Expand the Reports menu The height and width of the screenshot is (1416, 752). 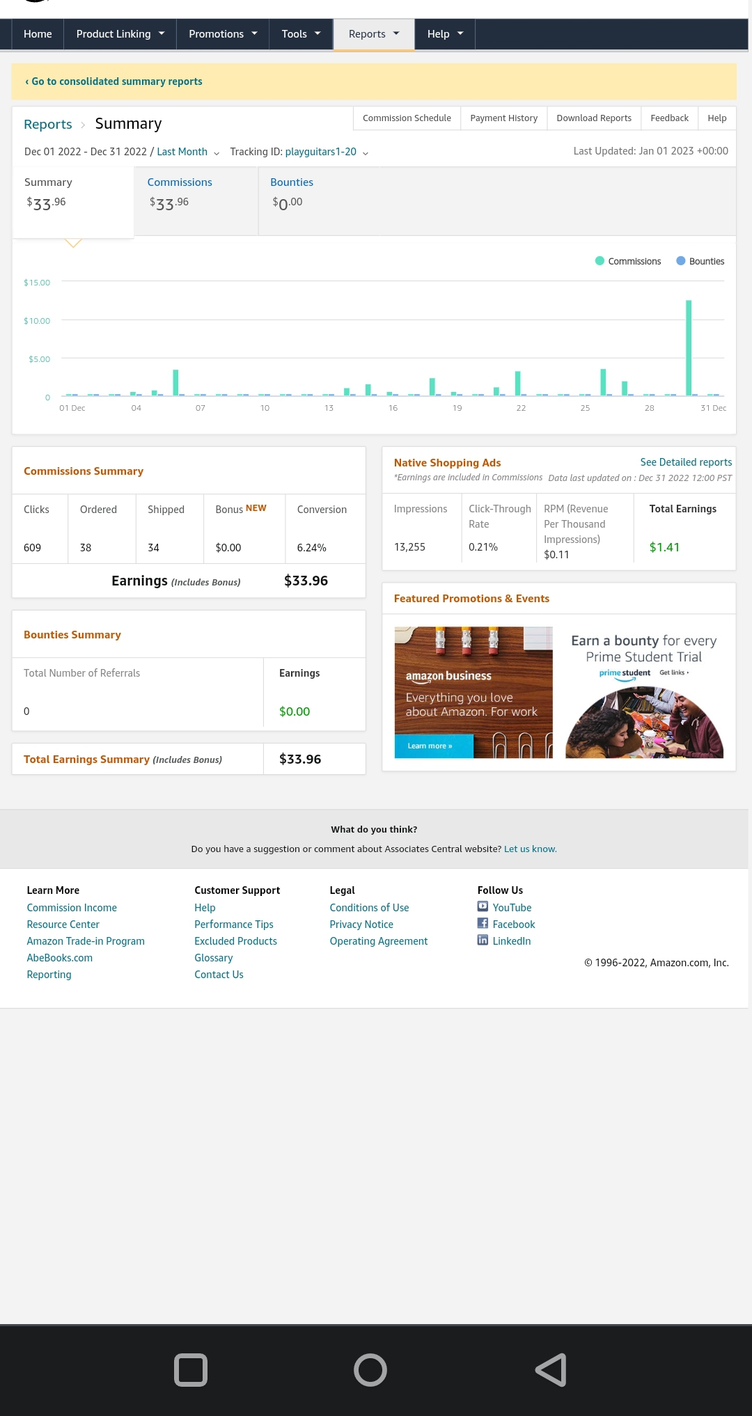[374, 34]
